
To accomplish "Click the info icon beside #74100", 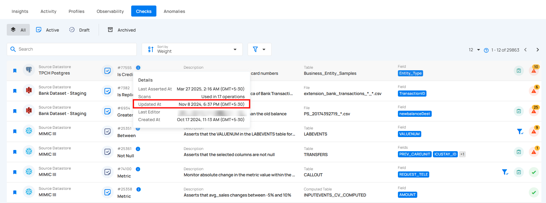I will tap(138, 169).
